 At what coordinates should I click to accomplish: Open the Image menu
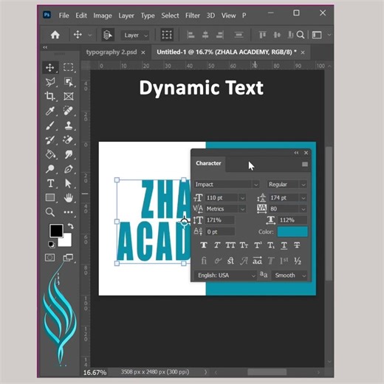(103, 16)
